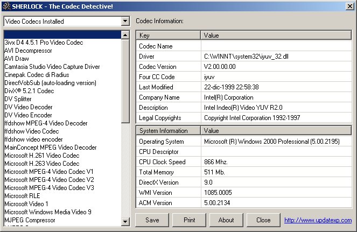The width and height of the screenshot is (357, 232).
Task: Open the Video Codecs Installed dropdown
Action: [x=125, y=21]
